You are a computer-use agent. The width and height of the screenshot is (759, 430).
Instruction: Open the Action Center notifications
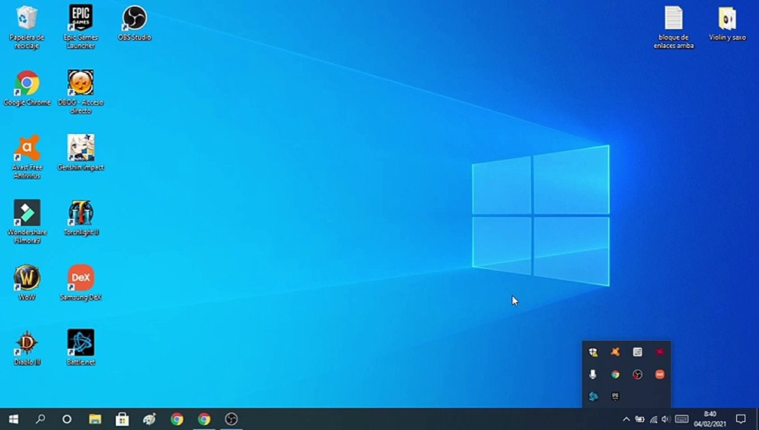(741, 419)
